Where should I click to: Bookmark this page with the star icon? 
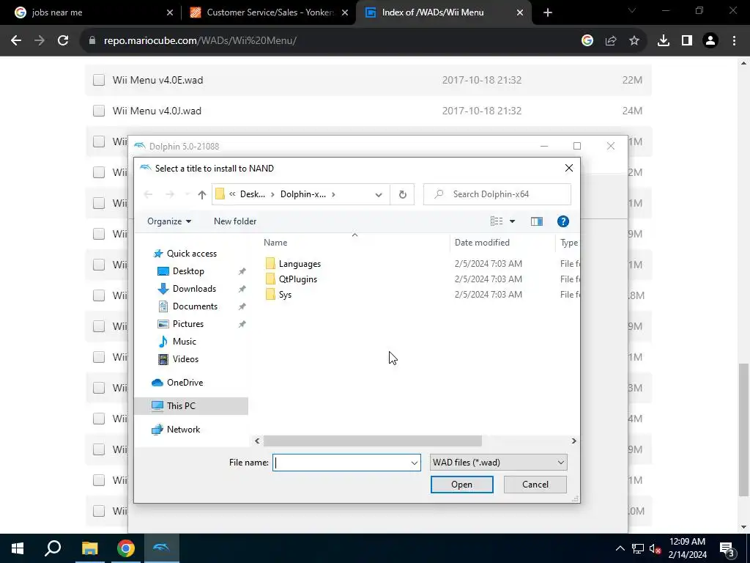tap(634, 41)
